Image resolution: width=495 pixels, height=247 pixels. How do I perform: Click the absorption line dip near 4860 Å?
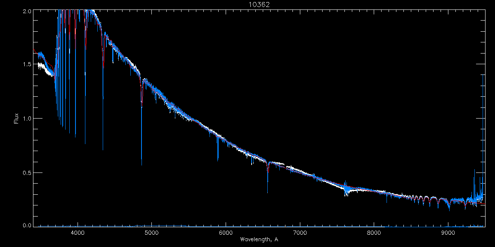[x=141, y=121]
